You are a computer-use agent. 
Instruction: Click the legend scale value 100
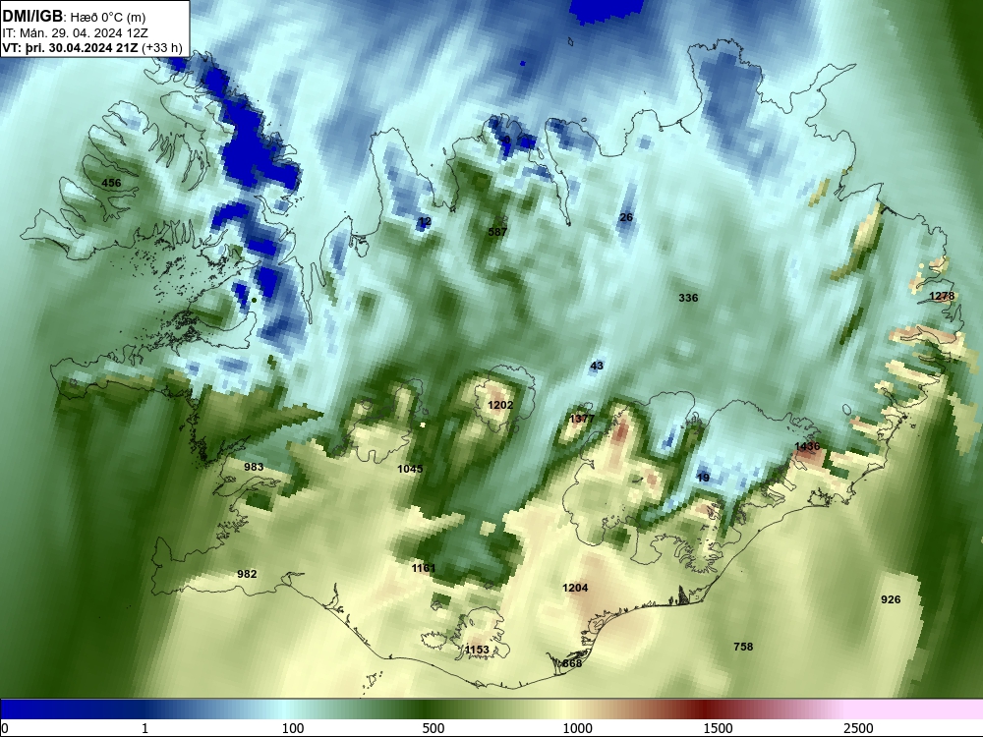tap(293, 728)
